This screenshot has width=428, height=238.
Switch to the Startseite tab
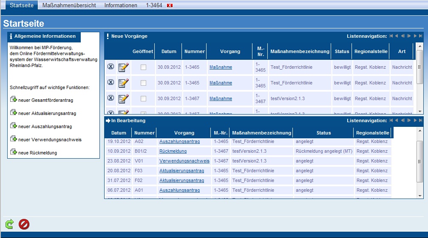[x=22, y=5]
